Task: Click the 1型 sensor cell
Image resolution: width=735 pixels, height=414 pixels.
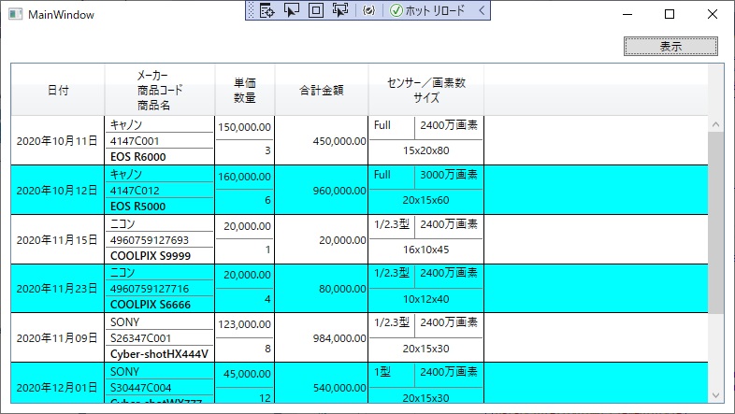Action: pyautogui.click(x=382, y=372)
